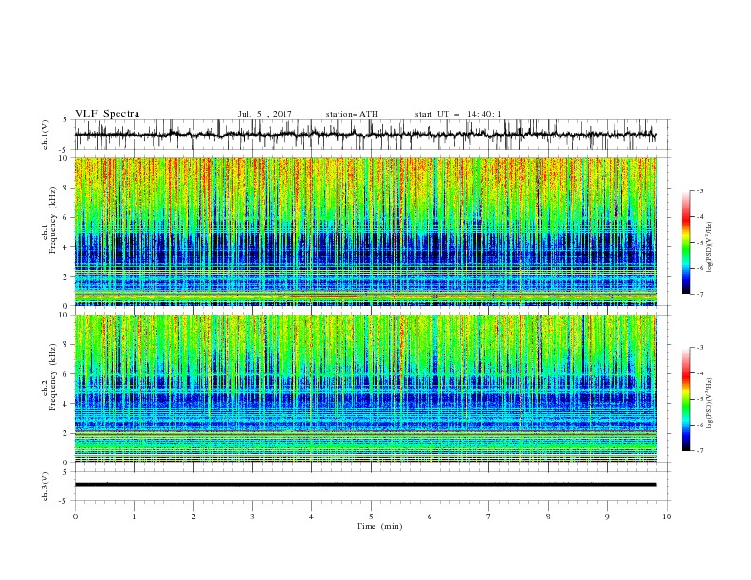The width and height of the screenshot is (751, 580).
Task: Click the ch.1 spectrogram color bar
Action: (687, 243)
